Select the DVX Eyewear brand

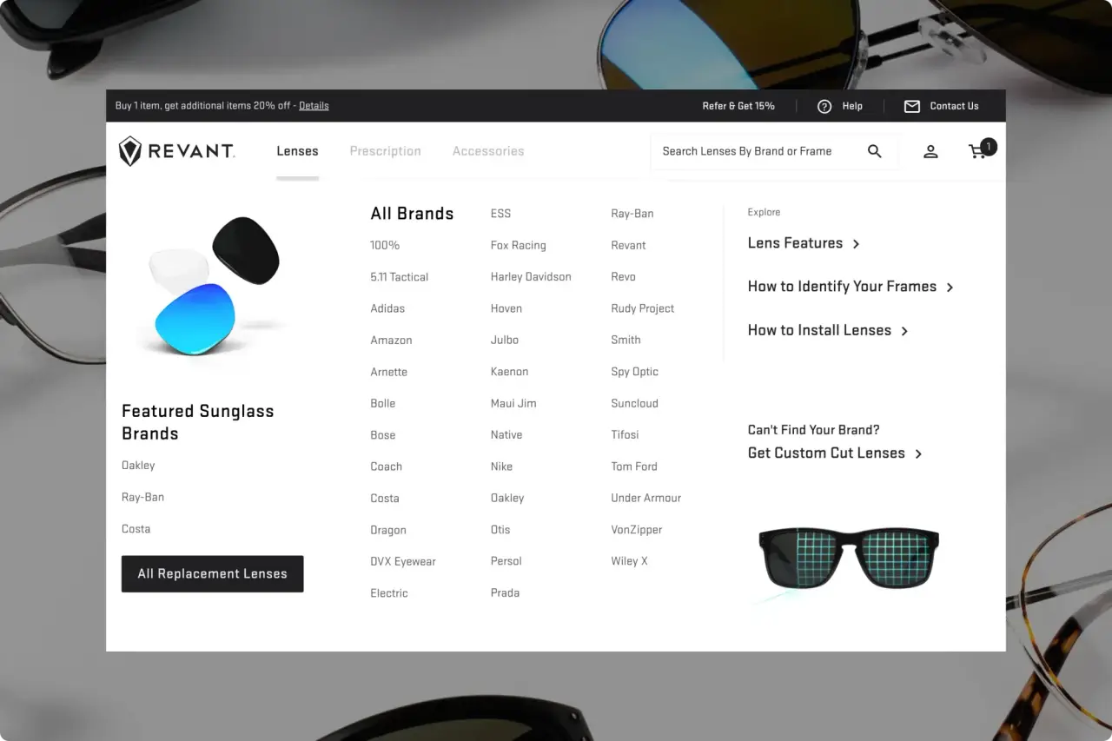tap(403, 561)
